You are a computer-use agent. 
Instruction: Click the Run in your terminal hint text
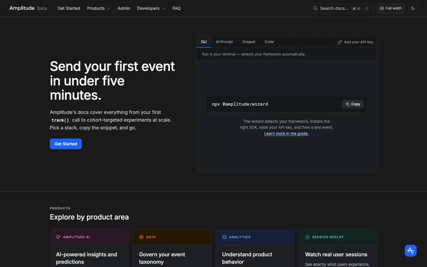tap(254, 54)
